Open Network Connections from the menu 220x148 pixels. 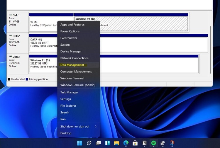79,58
